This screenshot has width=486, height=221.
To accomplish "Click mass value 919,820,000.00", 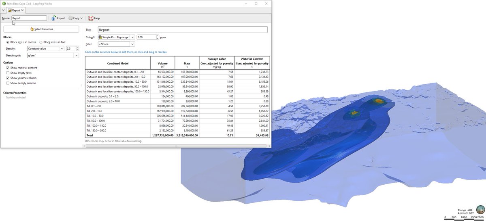I will point(187,111).
